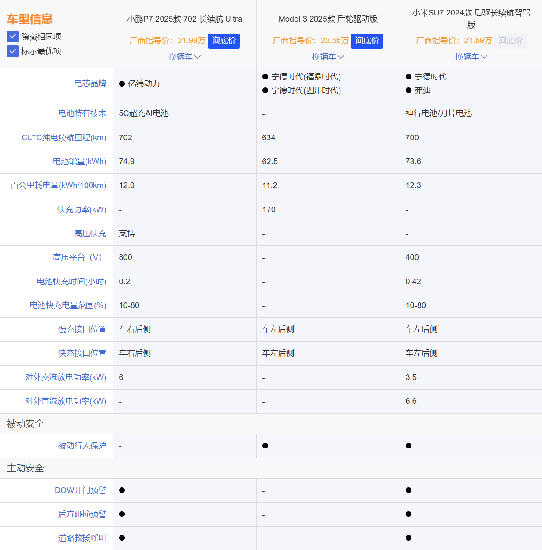
Task: Click the 400 voltage platform value
Action: click(x=412, y=257)
